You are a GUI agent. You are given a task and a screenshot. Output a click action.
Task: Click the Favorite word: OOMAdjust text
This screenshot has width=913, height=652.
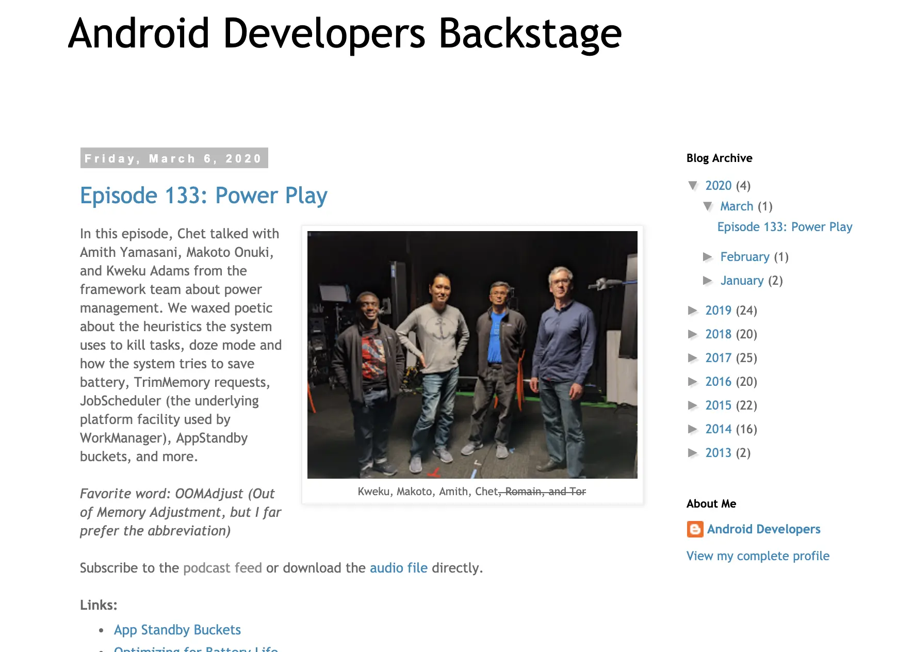pyautogui.click(x=181, y=512)
